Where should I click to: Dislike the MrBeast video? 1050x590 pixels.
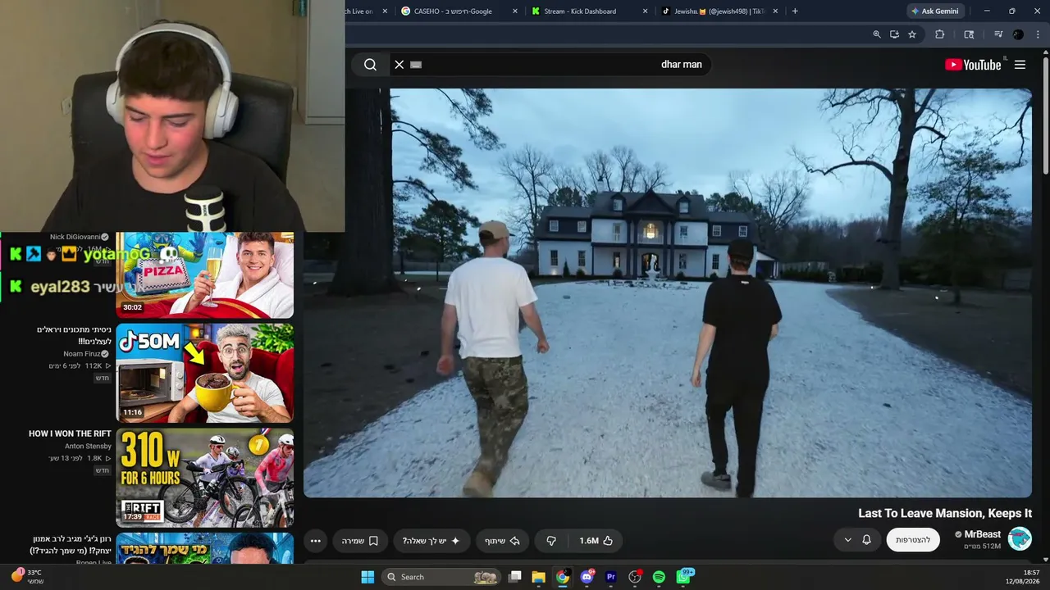click(x=551, y=541)
